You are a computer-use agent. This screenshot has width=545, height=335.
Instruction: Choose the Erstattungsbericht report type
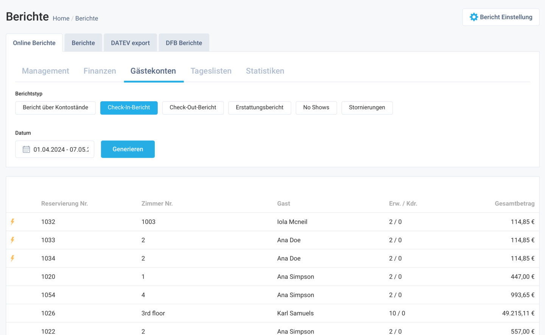coord(260,108)
